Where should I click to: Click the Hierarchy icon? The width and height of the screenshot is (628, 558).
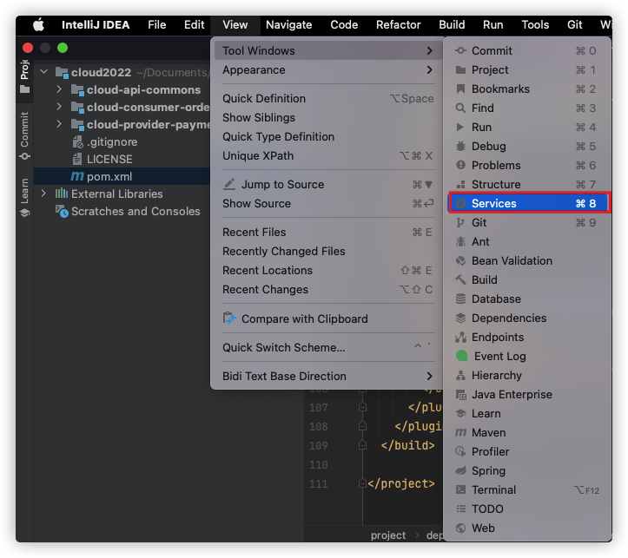(460, 376)
